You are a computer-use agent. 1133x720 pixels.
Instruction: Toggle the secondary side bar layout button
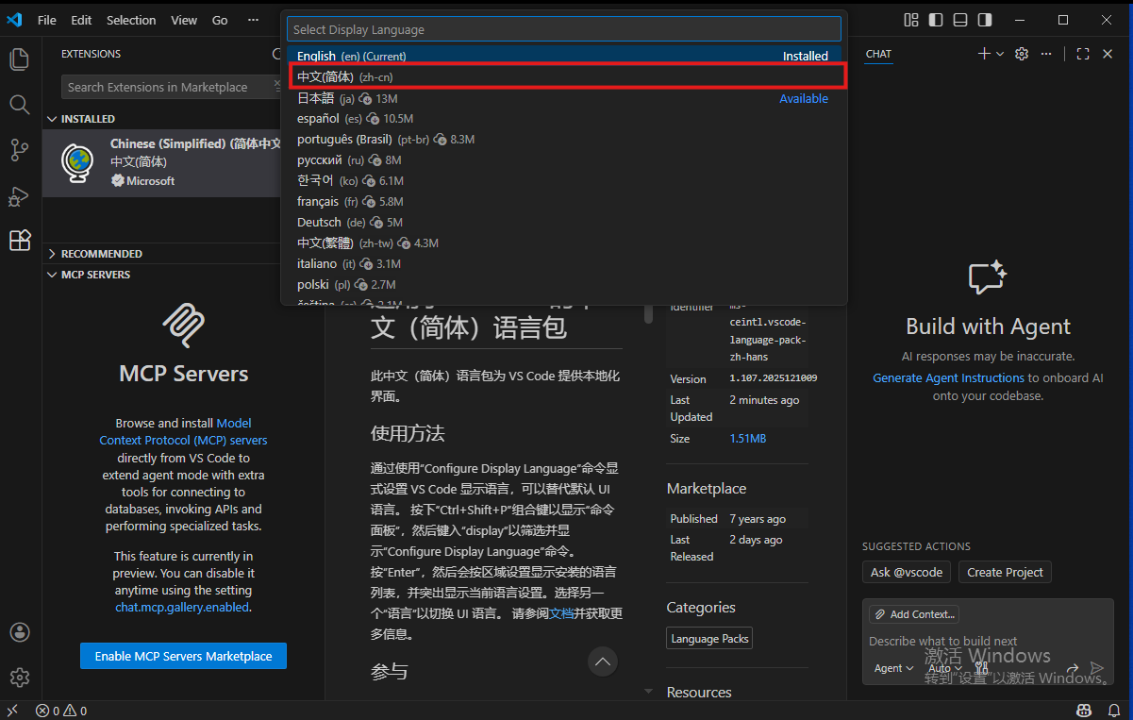(985, 20)
